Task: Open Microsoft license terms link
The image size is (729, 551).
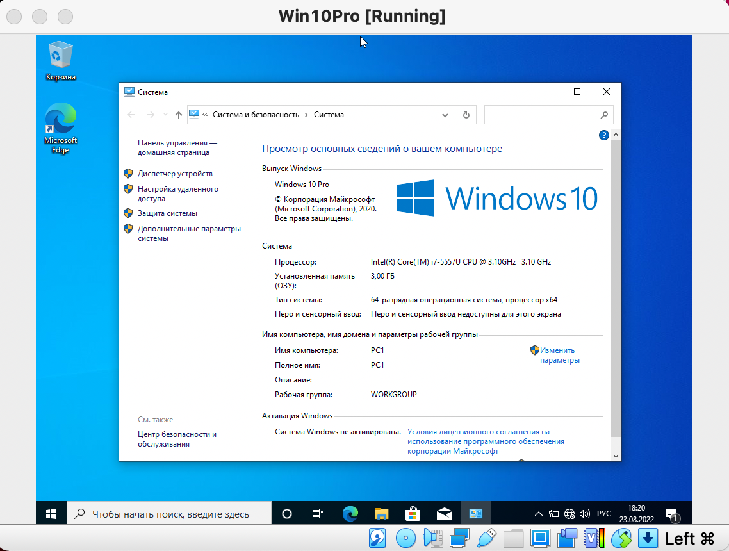Action: coord(486,441)
